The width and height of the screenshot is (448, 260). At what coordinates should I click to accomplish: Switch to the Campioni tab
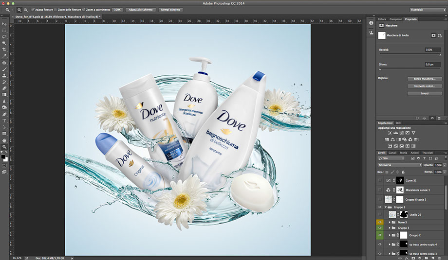coord(395,19)
